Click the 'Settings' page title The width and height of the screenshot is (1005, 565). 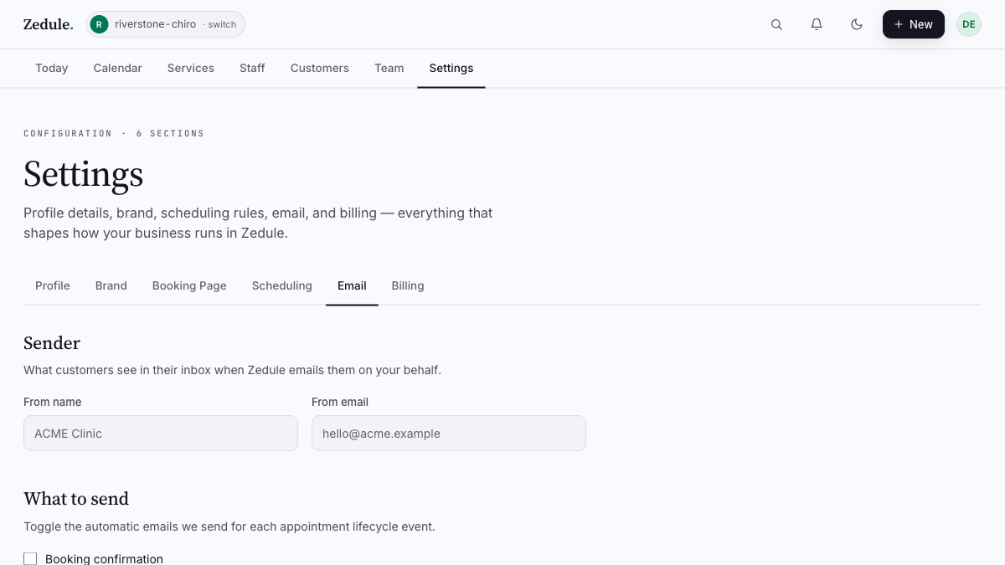(x=84, y=174)
